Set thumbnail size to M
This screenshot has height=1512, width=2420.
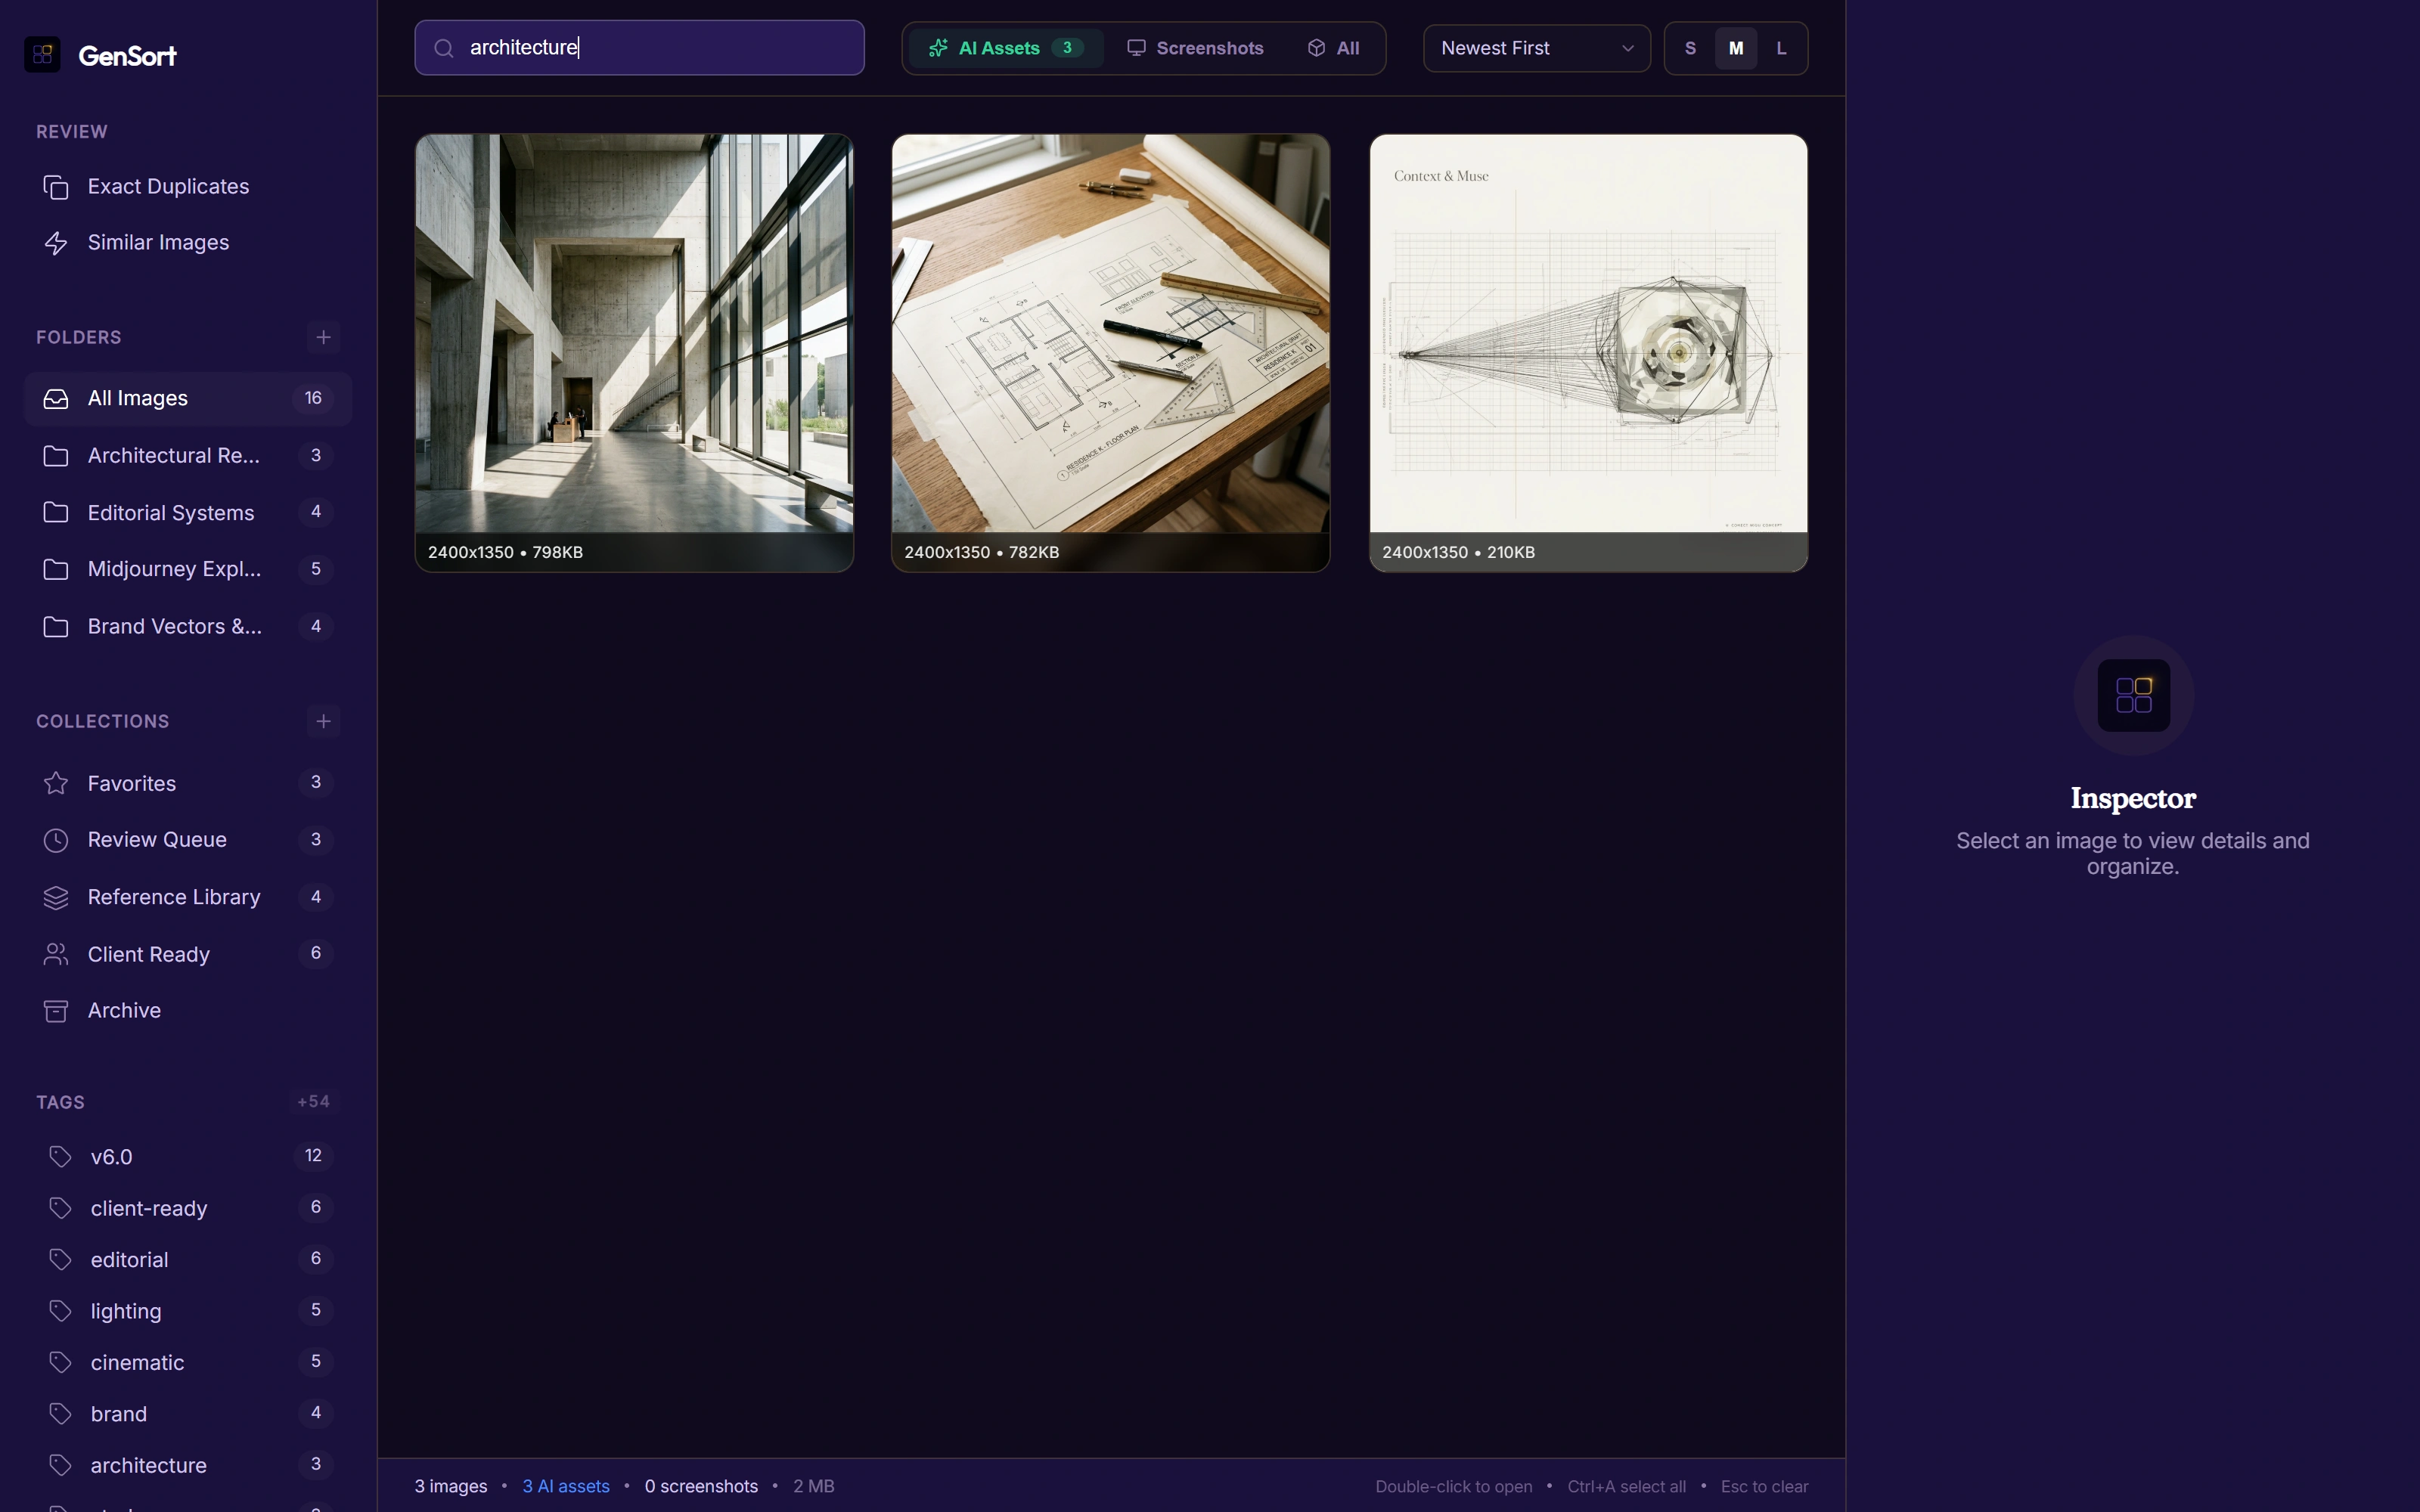tap(1736, 48)
